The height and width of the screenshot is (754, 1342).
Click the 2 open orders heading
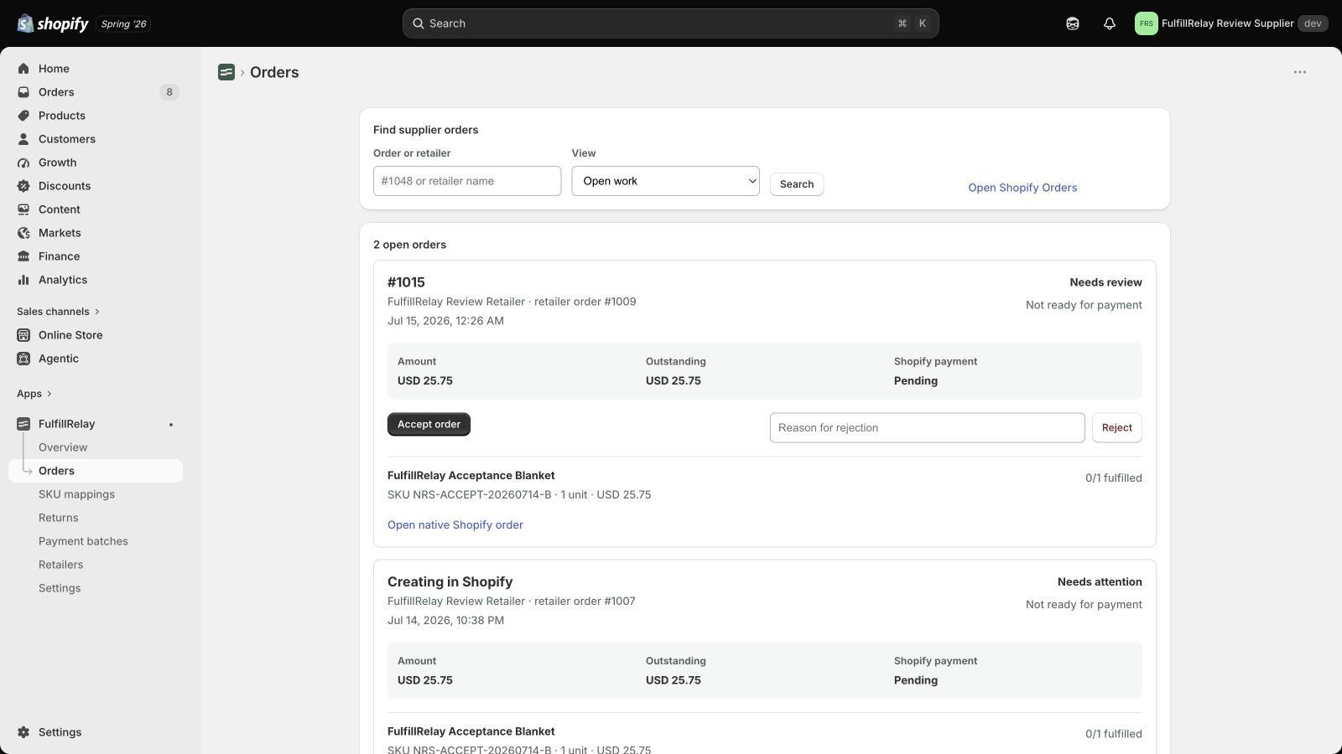coord(409,245)
